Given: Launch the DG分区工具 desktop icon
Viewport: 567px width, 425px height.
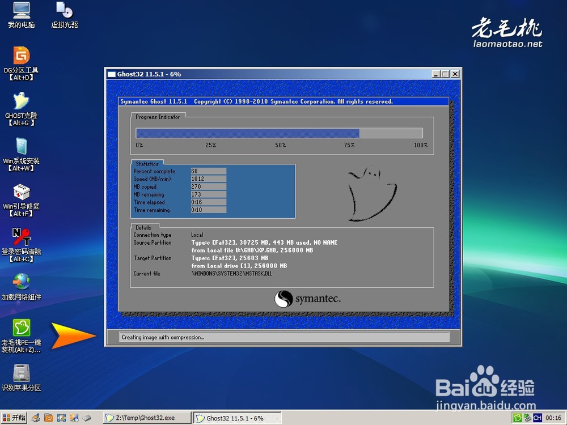Looking at the screenshot, I should (x=22, y=63).
